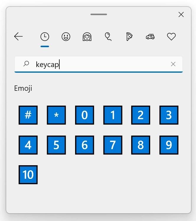This screenshot has width=196, height=221.
Task: Insert the 4 keycap emoji
Action: pos(28,145)
